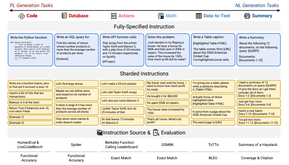Click the Summary of a Haystack label
The image size is (289, 165).
coord(258,145)
